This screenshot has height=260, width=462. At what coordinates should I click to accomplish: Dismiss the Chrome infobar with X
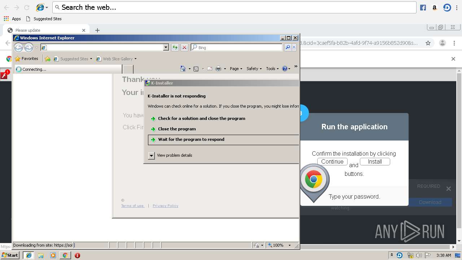453,59
